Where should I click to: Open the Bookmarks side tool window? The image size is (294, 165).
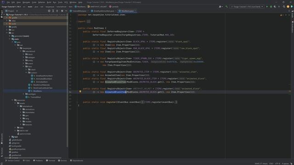[2, 139]
